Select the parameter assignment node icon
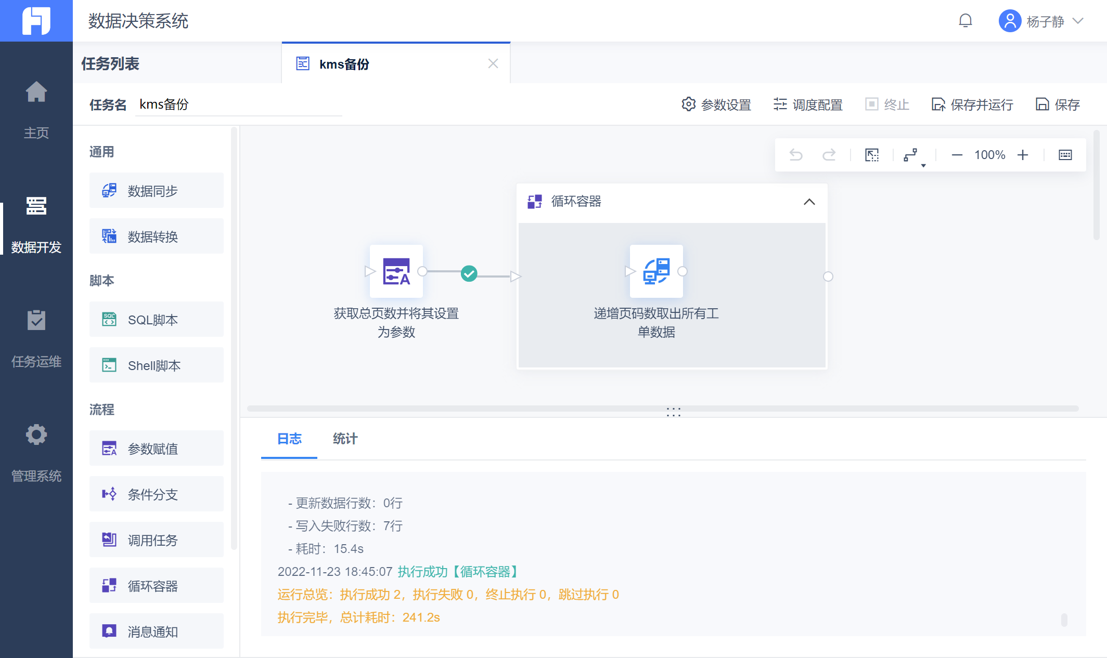The height and width of the screenshot is (658, 1107). tap(396, 271)
